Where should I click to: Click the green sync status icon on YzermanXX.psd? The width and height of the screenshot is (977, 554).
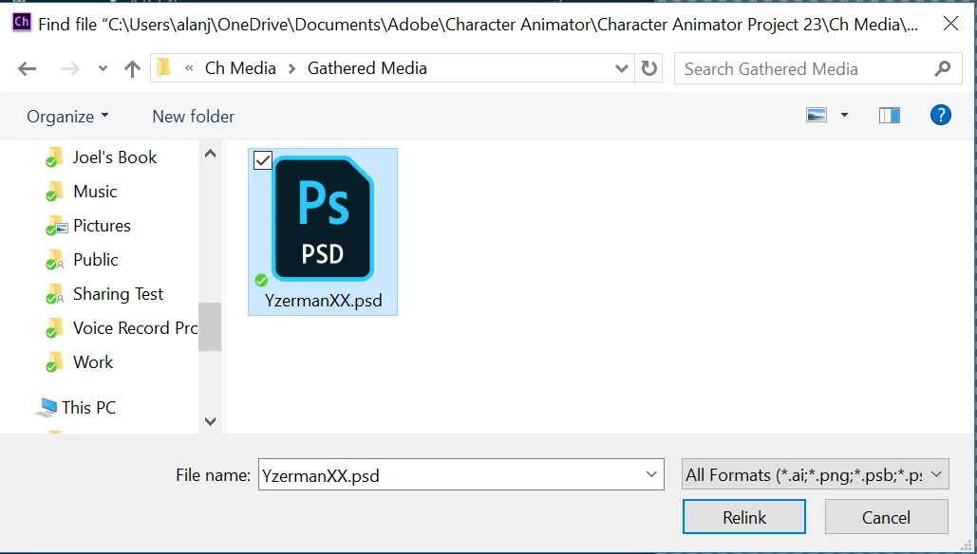[x=261, y=280]
